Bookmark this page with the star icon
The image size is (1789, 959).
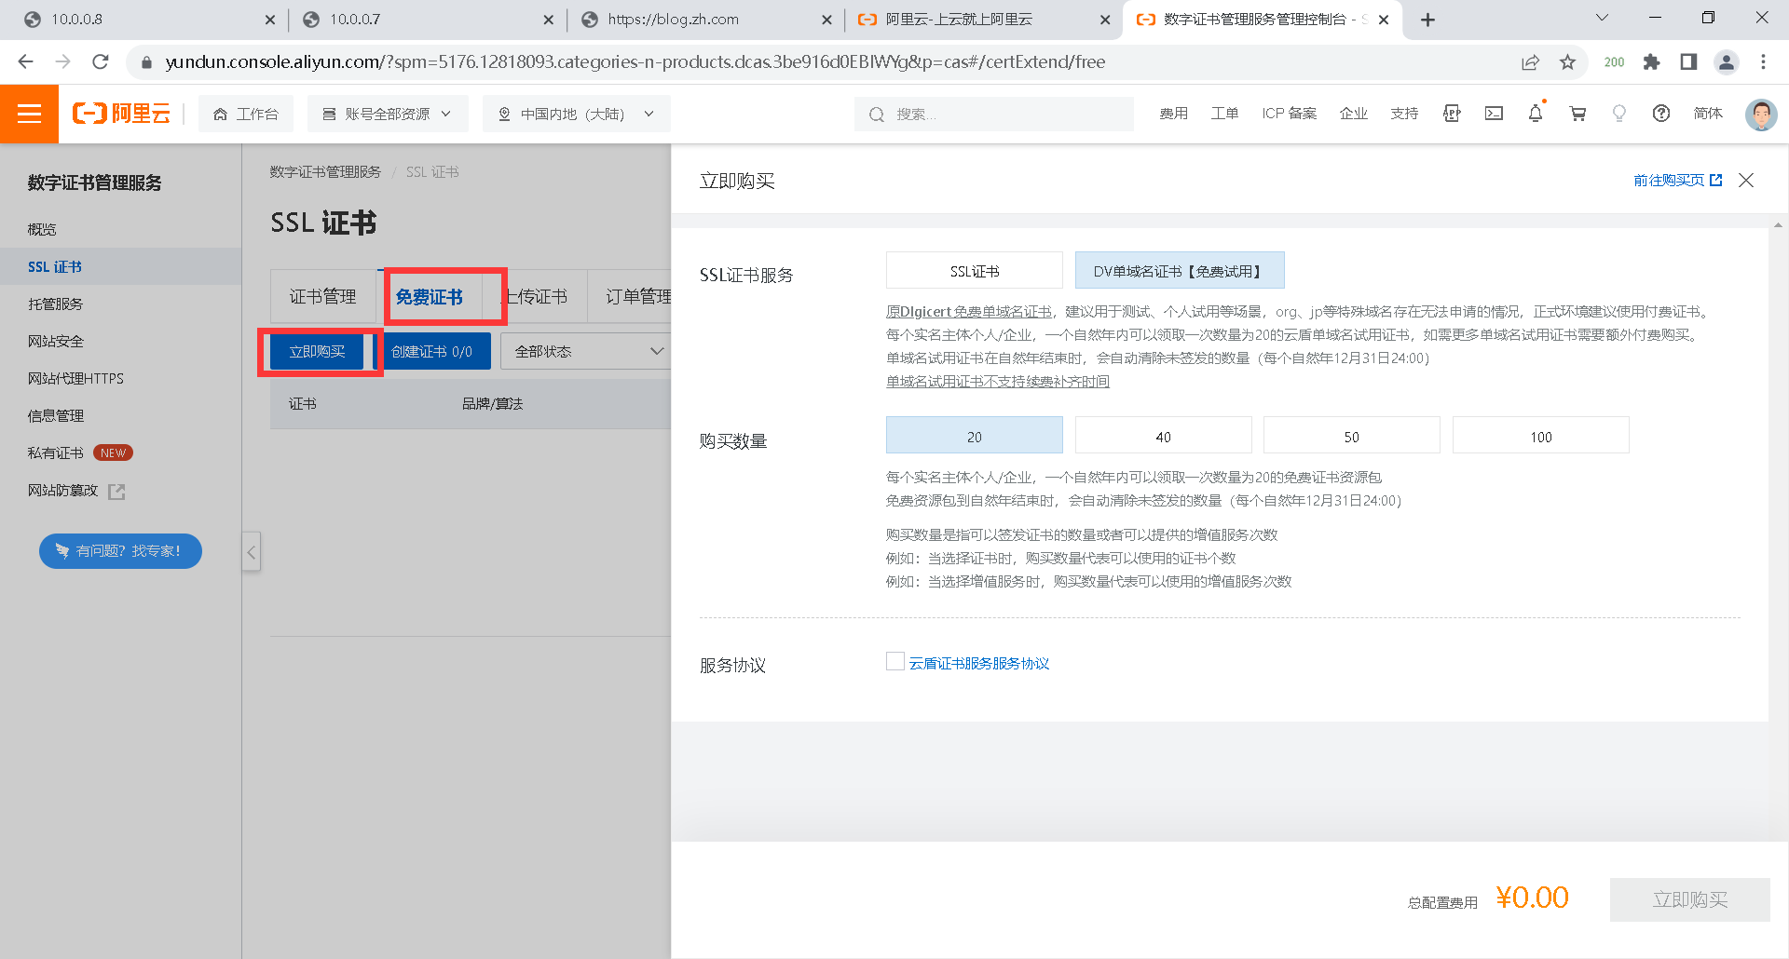1568,61
